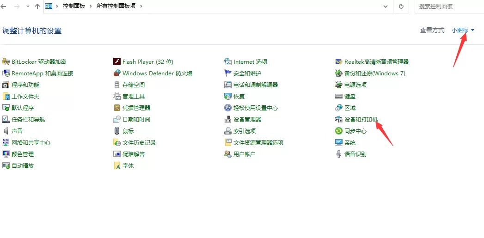Open the 电话和调制解调器 icon
The width and height of the screenshot is (484, 238).
coord(228,85)
